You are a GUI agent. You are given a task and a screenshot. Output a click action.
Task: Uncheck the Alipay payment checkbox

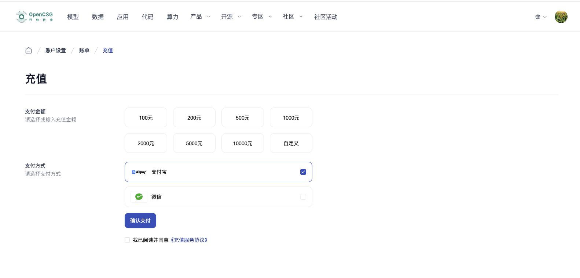[303, 172]
